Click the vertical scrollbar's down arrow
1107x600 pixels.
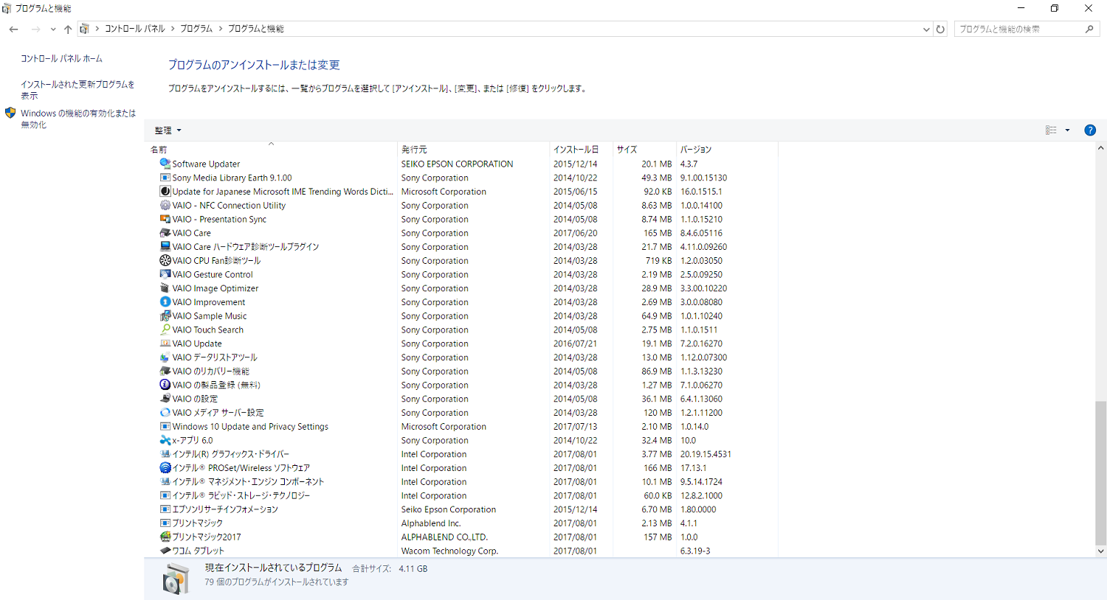coord(1100,551)
